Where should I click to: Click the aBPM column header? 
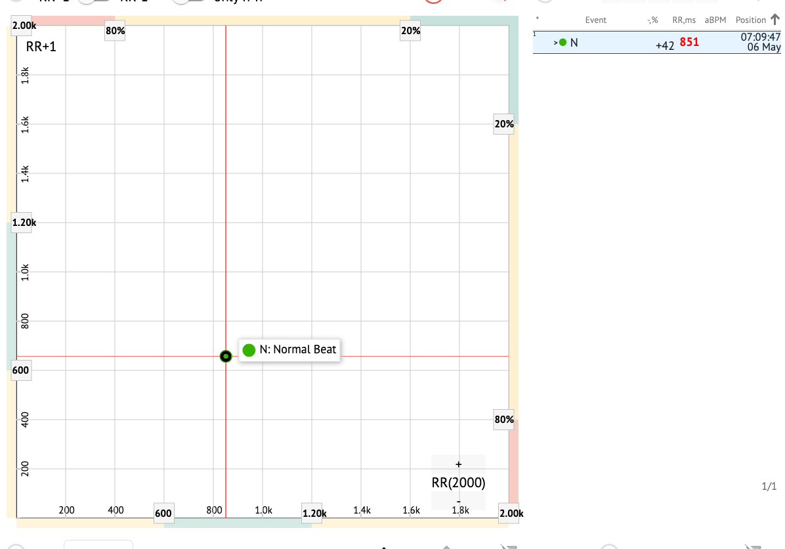715,20
